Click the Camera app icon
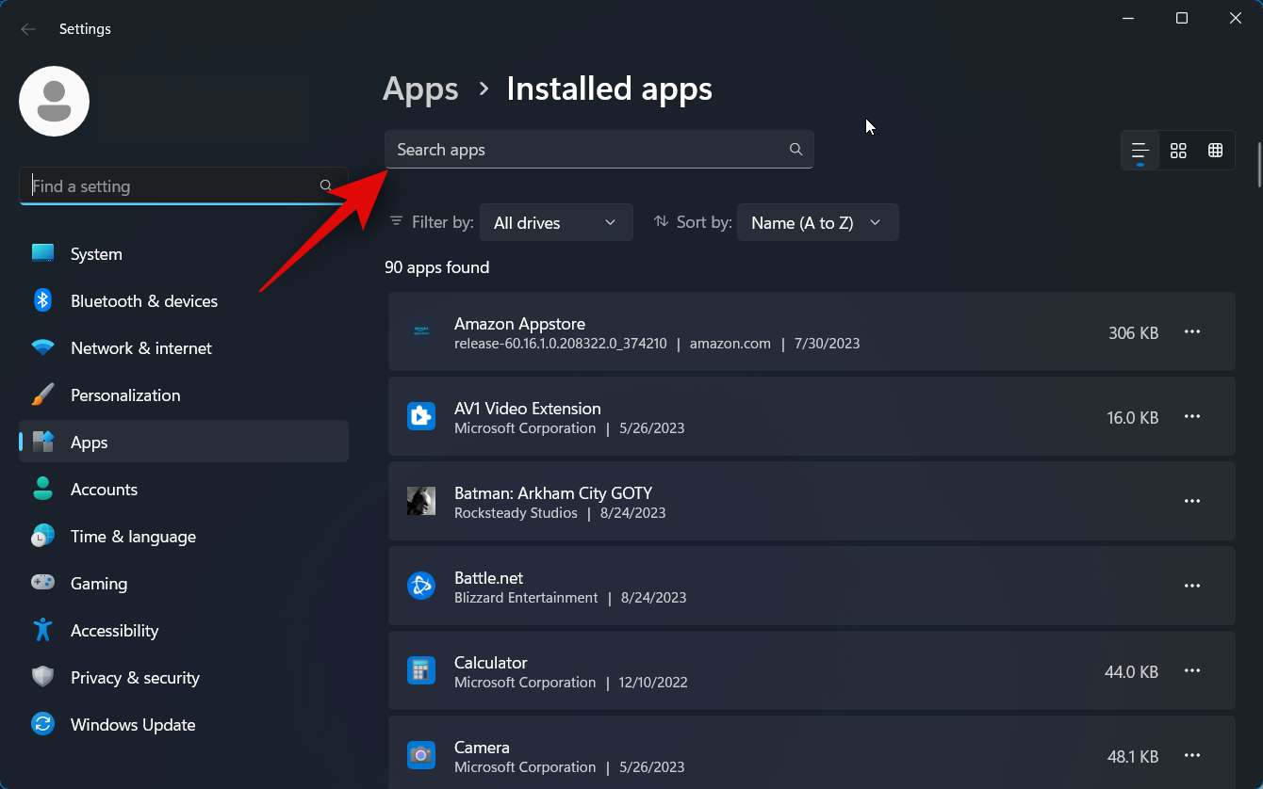Screen dimensions: 1263x789 (420, 756)
